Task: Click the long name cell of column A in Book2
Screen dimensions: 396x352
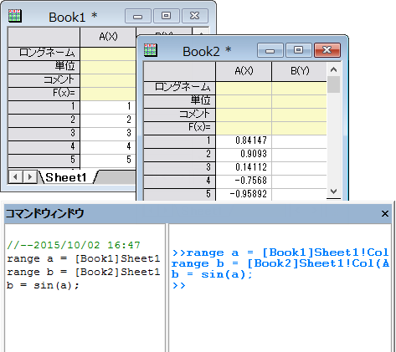Action: [244, 88]
